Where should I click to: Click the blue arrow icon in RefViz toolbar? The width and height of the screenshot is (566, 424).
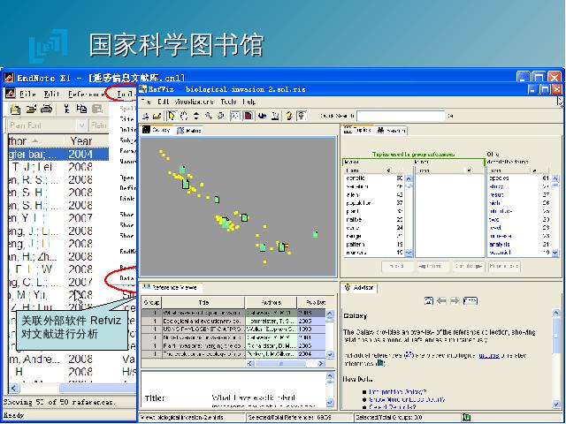263,116
